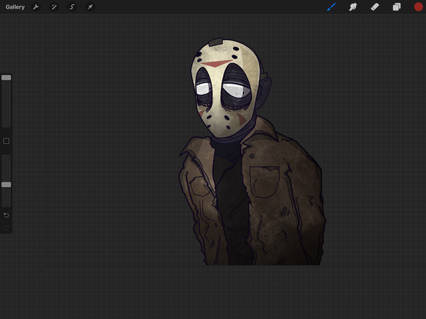Activate the Selection tool

[72, 7]
